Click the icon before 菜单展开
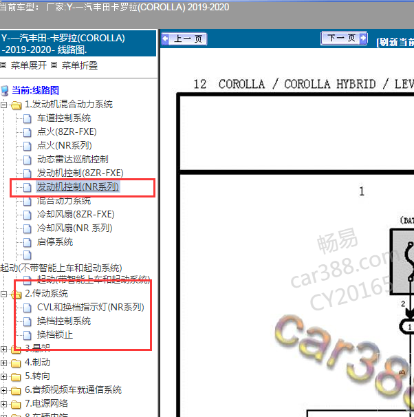 click(x=3, y=65)
